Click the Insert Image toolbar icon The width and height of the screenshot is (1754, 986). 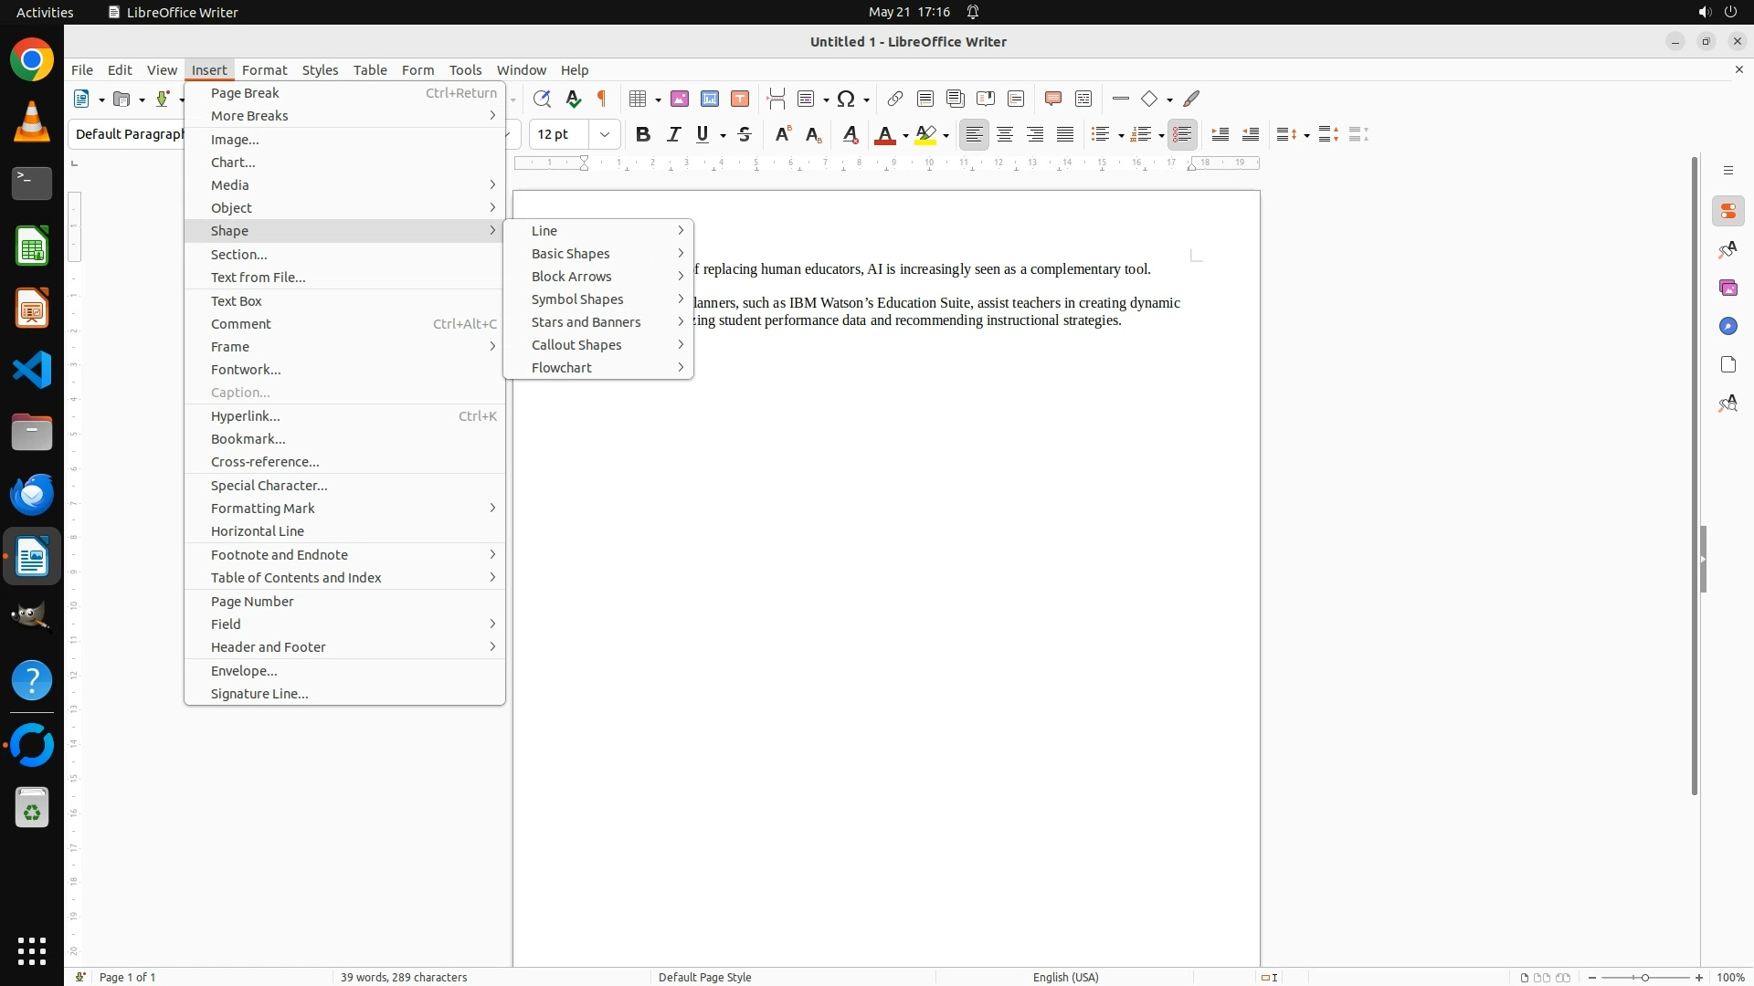[680, 99]
